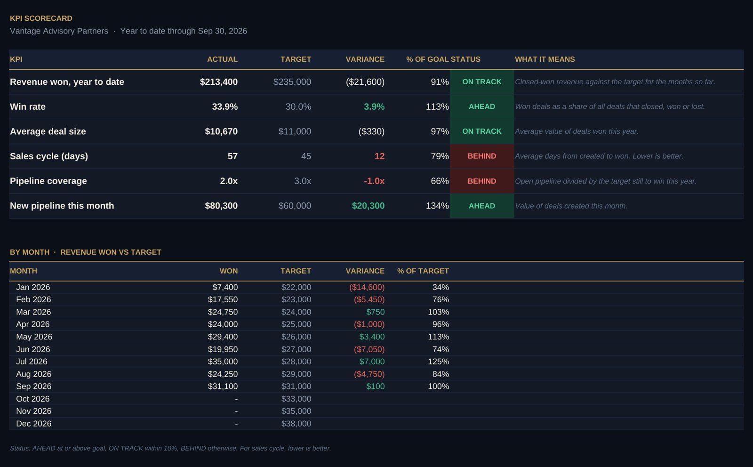The width and height of the screenshot is (753, 467).
Task: Select the Apr 2026 month row label
Action: coord(32,324)
